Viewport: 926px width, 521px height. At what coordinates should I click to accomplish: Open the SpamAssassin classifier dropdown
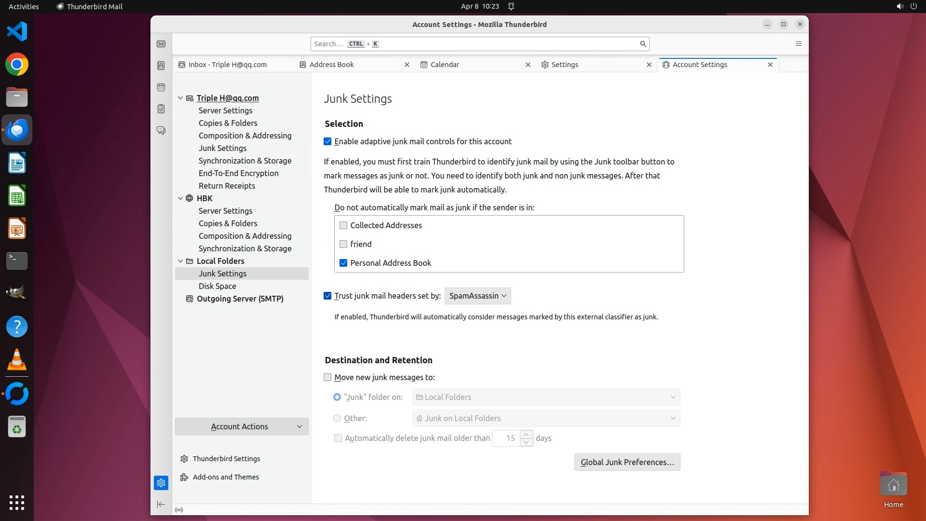click(477, 296)
